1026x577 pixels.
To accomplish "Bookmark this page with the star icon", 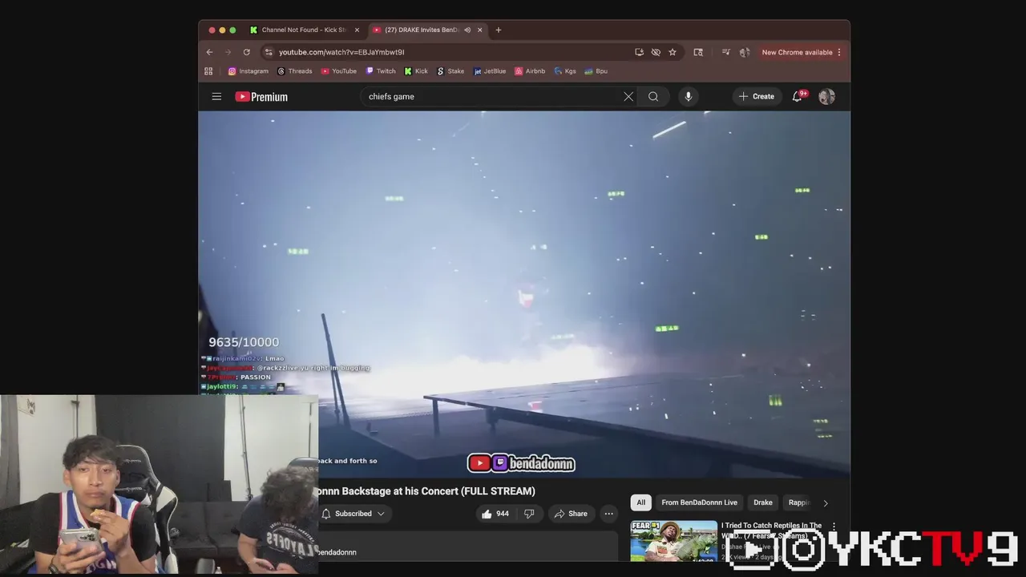I will (673, 52).
